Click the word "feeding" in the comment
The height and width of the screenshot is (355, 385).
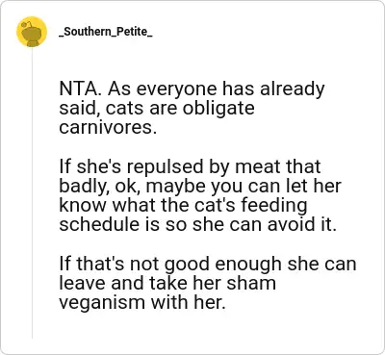coord(273,205)
